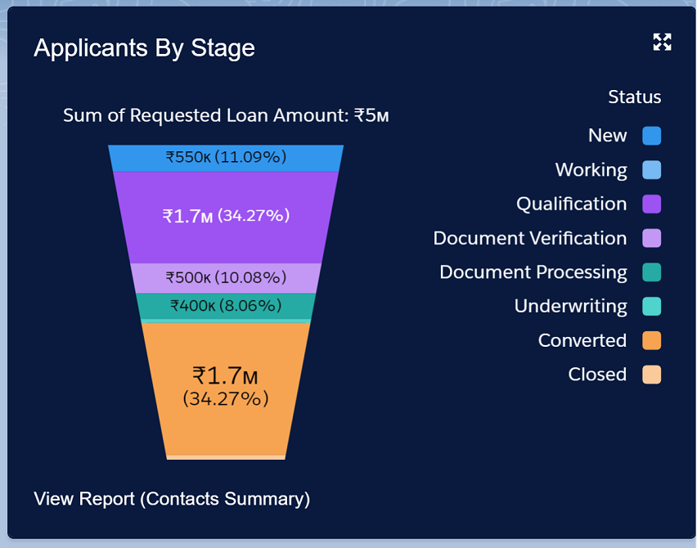Click the Qualification legend label
Screen dimensions: 697x548
(571, 204)
